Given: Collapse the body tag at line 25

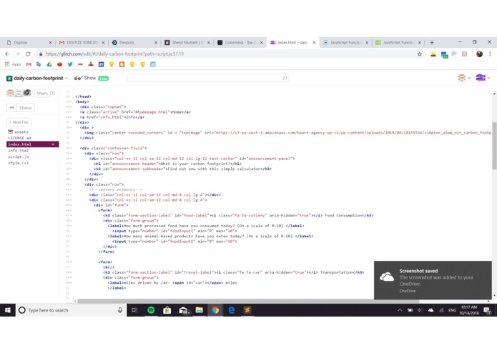Looking at the screenshot, I should click(71, 101).
